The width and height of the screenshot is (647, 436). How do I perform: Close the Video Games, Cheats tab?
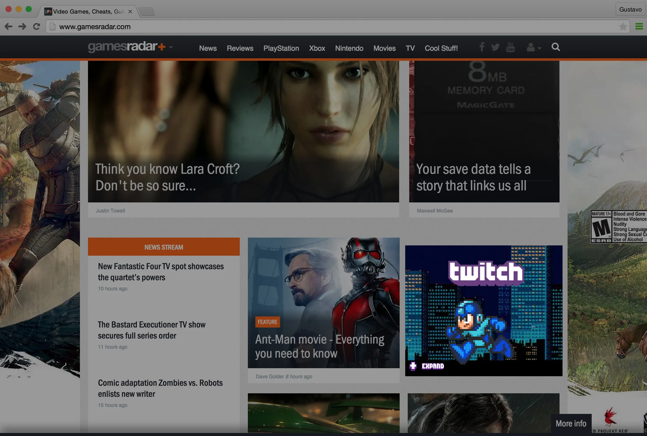click(130, 11)
